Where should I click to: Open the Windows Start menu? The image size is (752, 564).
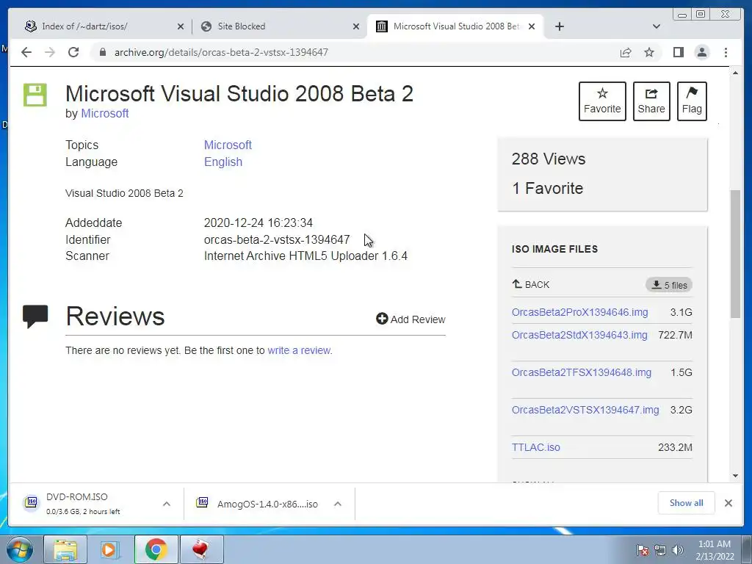[x=20, y=550]
